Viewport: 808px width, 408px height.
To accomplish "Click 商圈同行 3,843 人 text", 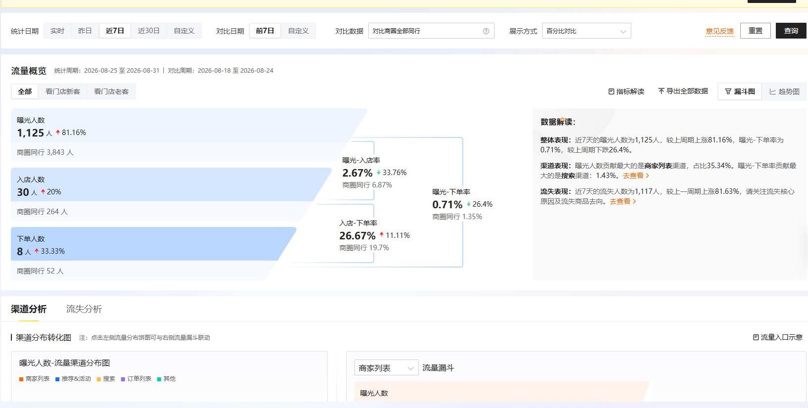I will pyautogui.click(x=45, y=152).
